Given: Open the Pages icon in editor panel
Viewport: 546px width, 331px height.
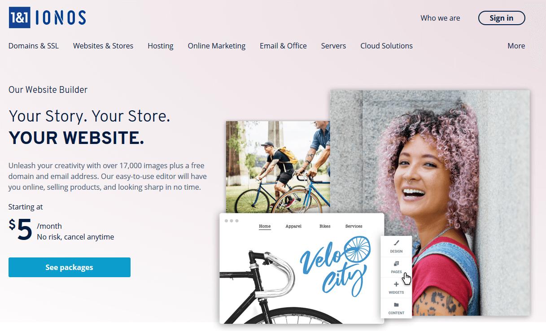Looking at the screenshot, I should (396, 264).
